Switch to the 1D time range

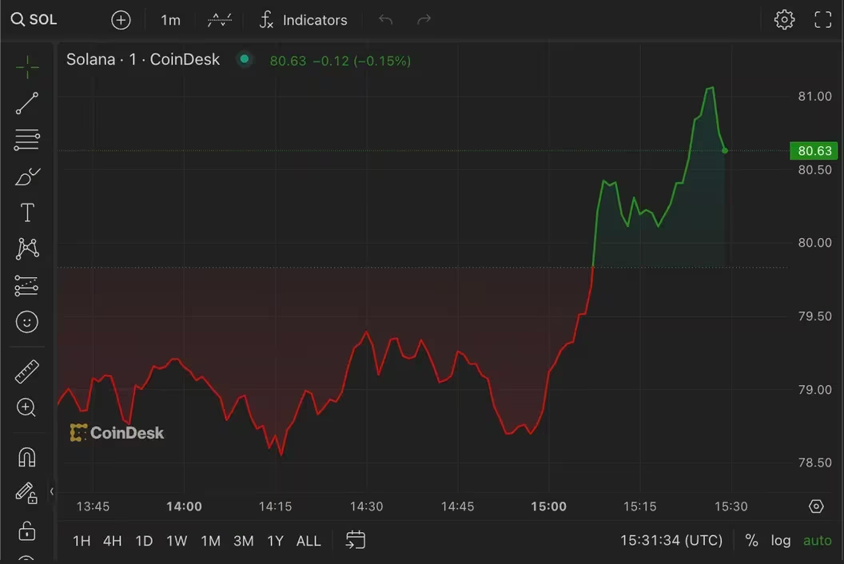click(144, 541)
